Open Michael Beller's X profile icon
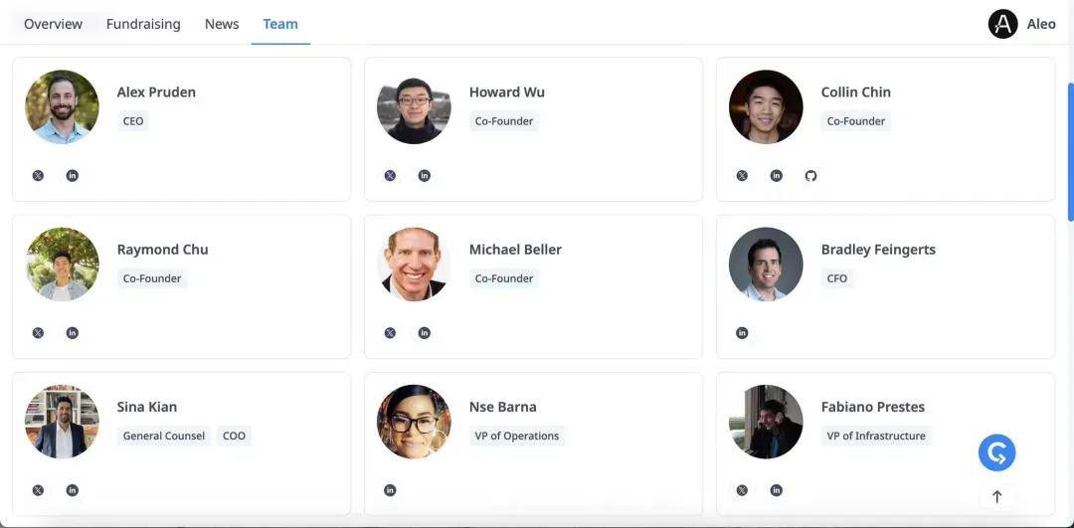Image resolution: width=1074 pixels, height=528 pixels. [x=390, y=333]
